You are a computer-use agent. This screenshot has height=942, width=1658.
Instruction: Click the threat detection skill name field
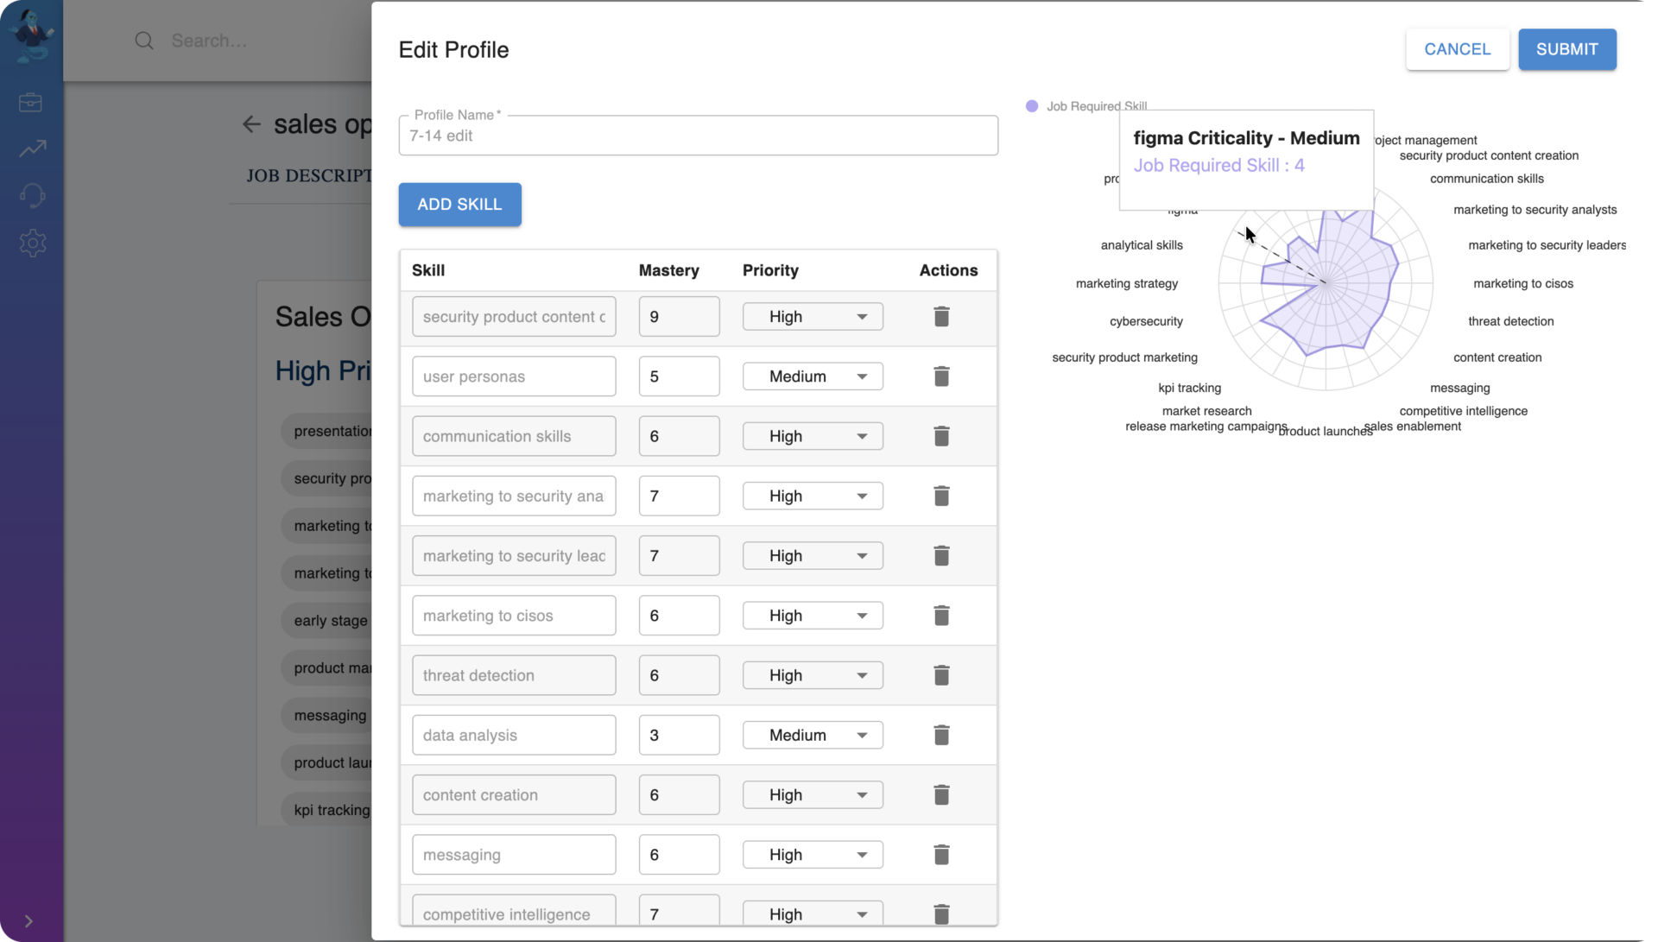[514, 675]
